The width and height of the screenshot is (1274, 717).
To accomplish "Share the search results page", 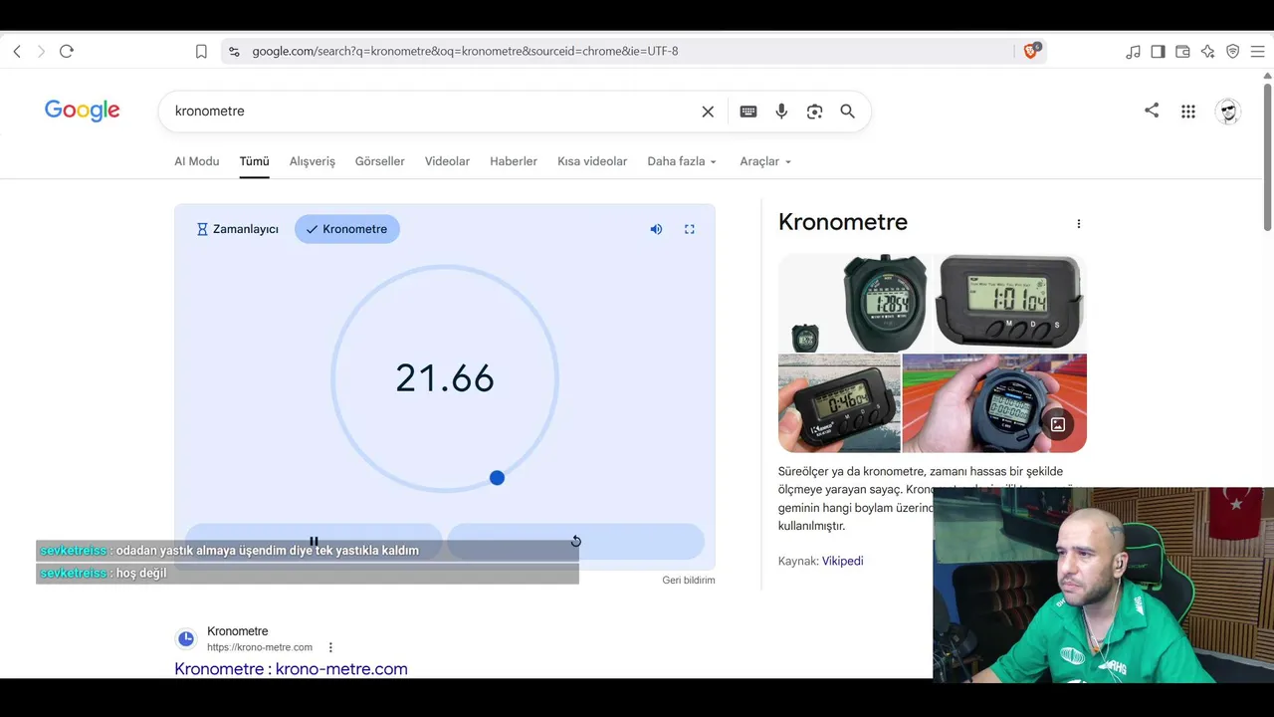I will pyautogui.click(x=1152, y=111).
